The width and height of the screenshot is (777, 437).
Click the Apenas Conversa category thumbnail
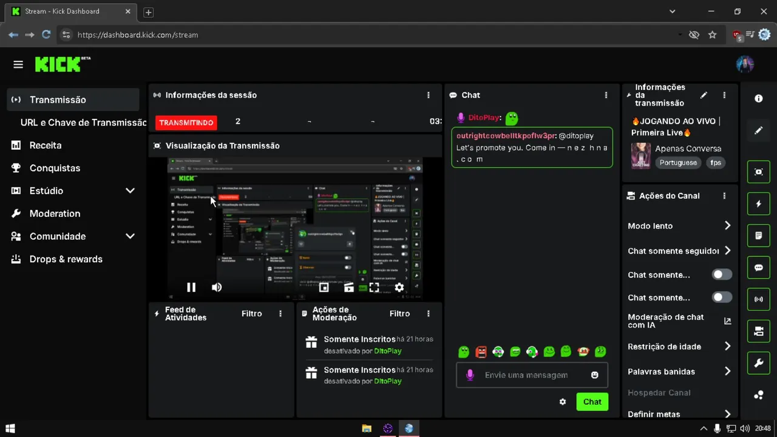(x=641, y=155)
